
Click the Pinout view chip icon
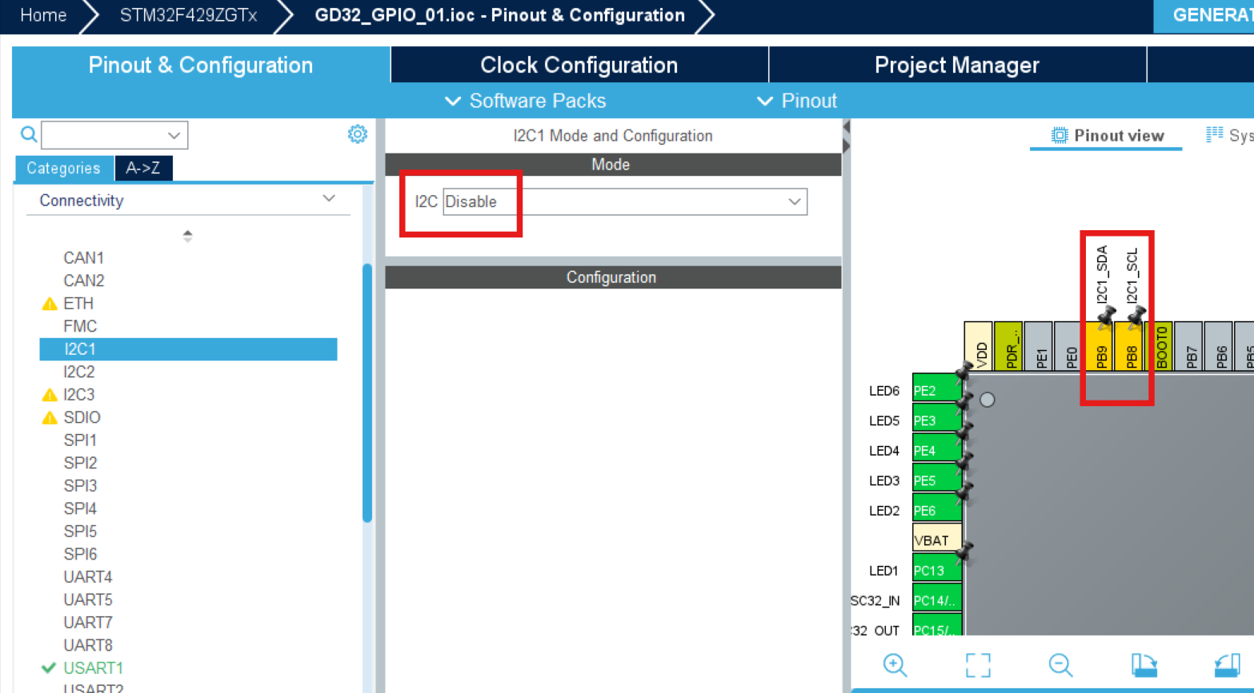click(x=1060, y=135)
